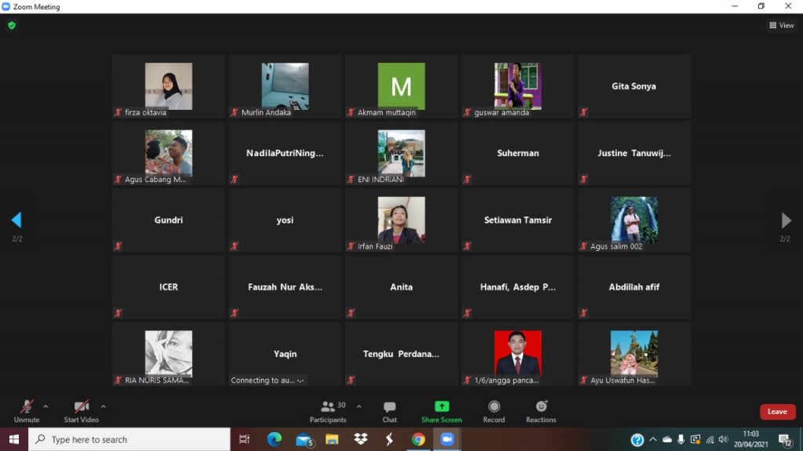Screen dimensions: 803x451
Task: Start recording the meeting
Action: point(494,410)
